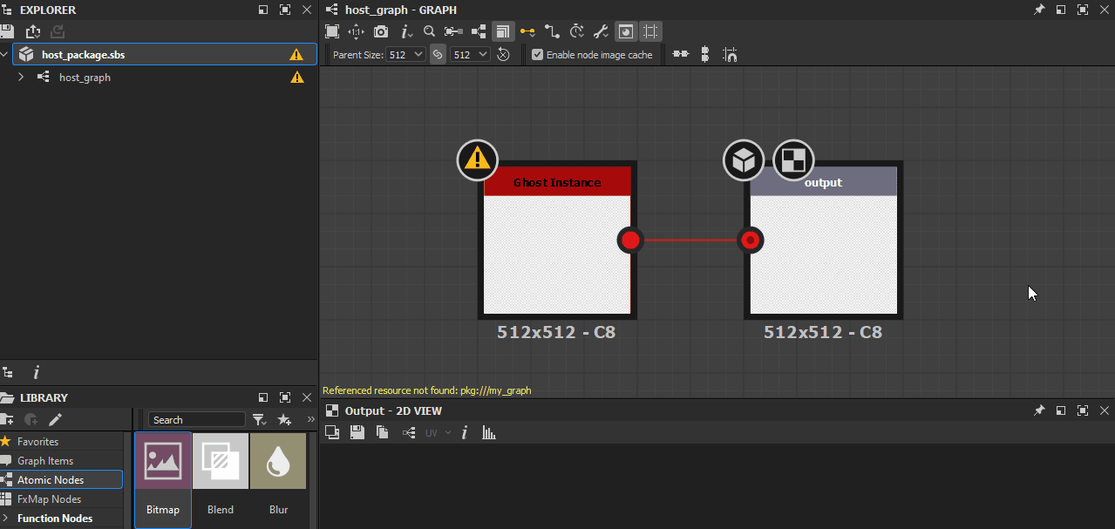1115x529 pixels.
Task: Select Favorites in the Library list
Action: click(x=37, y=442)
